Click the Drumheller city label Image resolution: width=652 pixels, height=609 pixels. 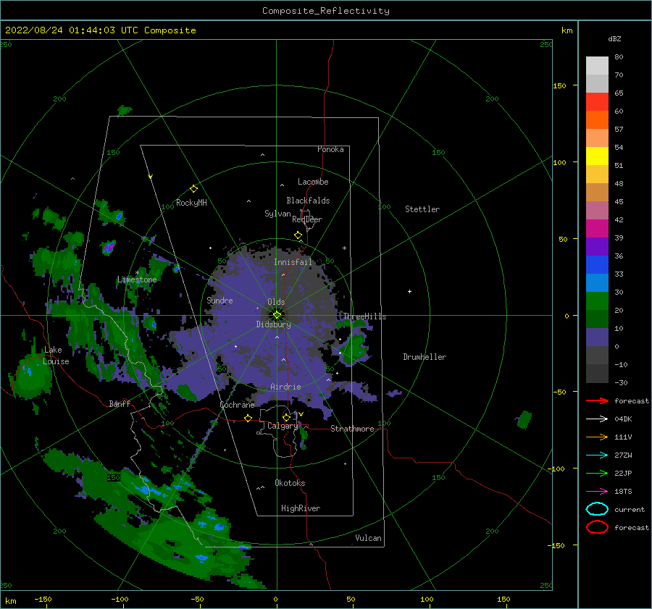click(x=425, y=357)
